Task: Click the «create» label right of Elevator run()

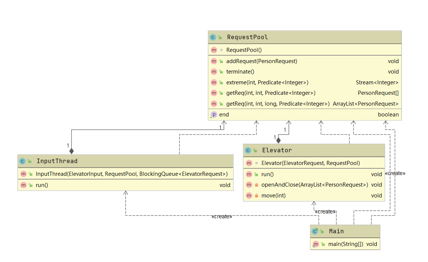Action: tap(395, 174)
